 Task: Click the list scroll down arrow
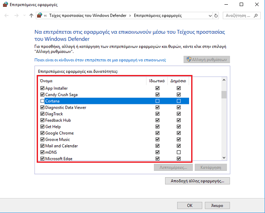coord(224,158)
